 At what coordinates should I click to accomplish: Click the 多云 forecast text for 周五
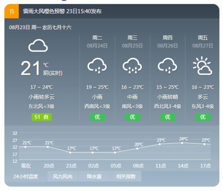pos(203,97)
